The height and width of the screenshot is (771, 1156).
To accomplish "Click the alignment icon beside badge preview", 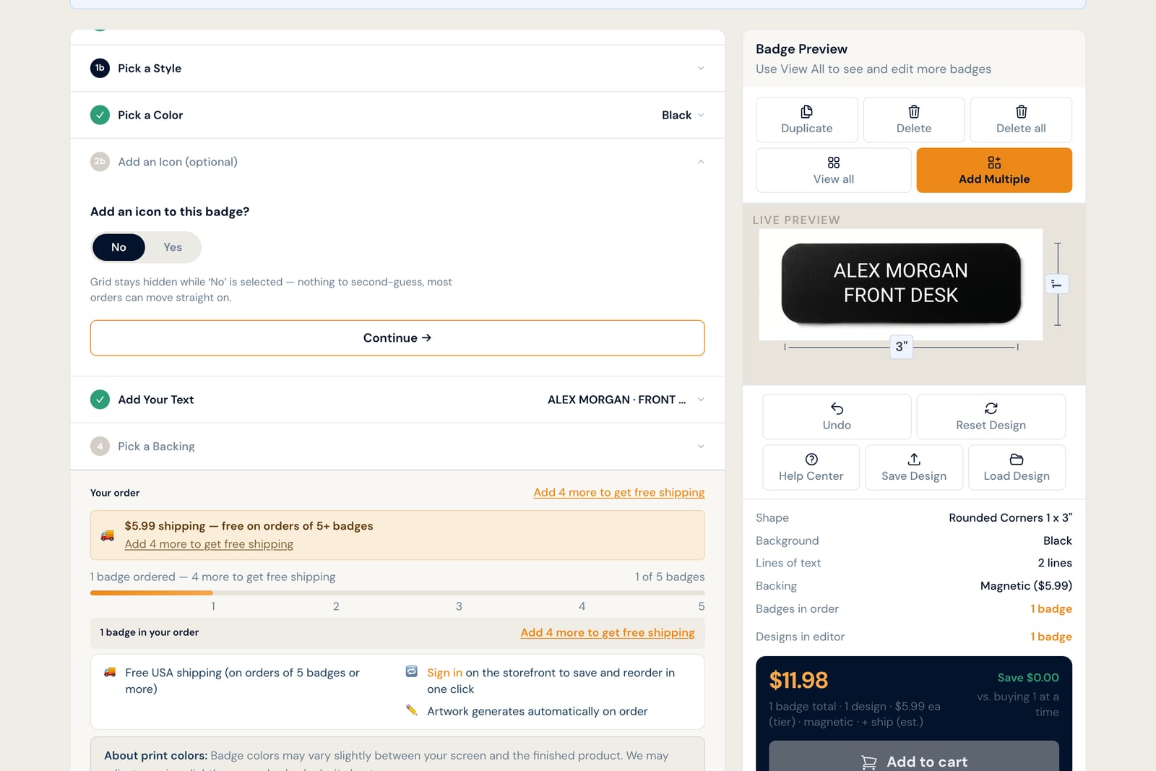I will (x=1057, y=284).
